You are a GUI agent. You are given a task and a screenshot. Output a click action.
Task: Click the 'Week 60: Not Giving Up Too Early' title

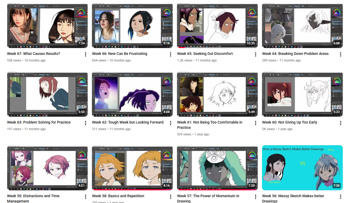[x=290, y=122]
